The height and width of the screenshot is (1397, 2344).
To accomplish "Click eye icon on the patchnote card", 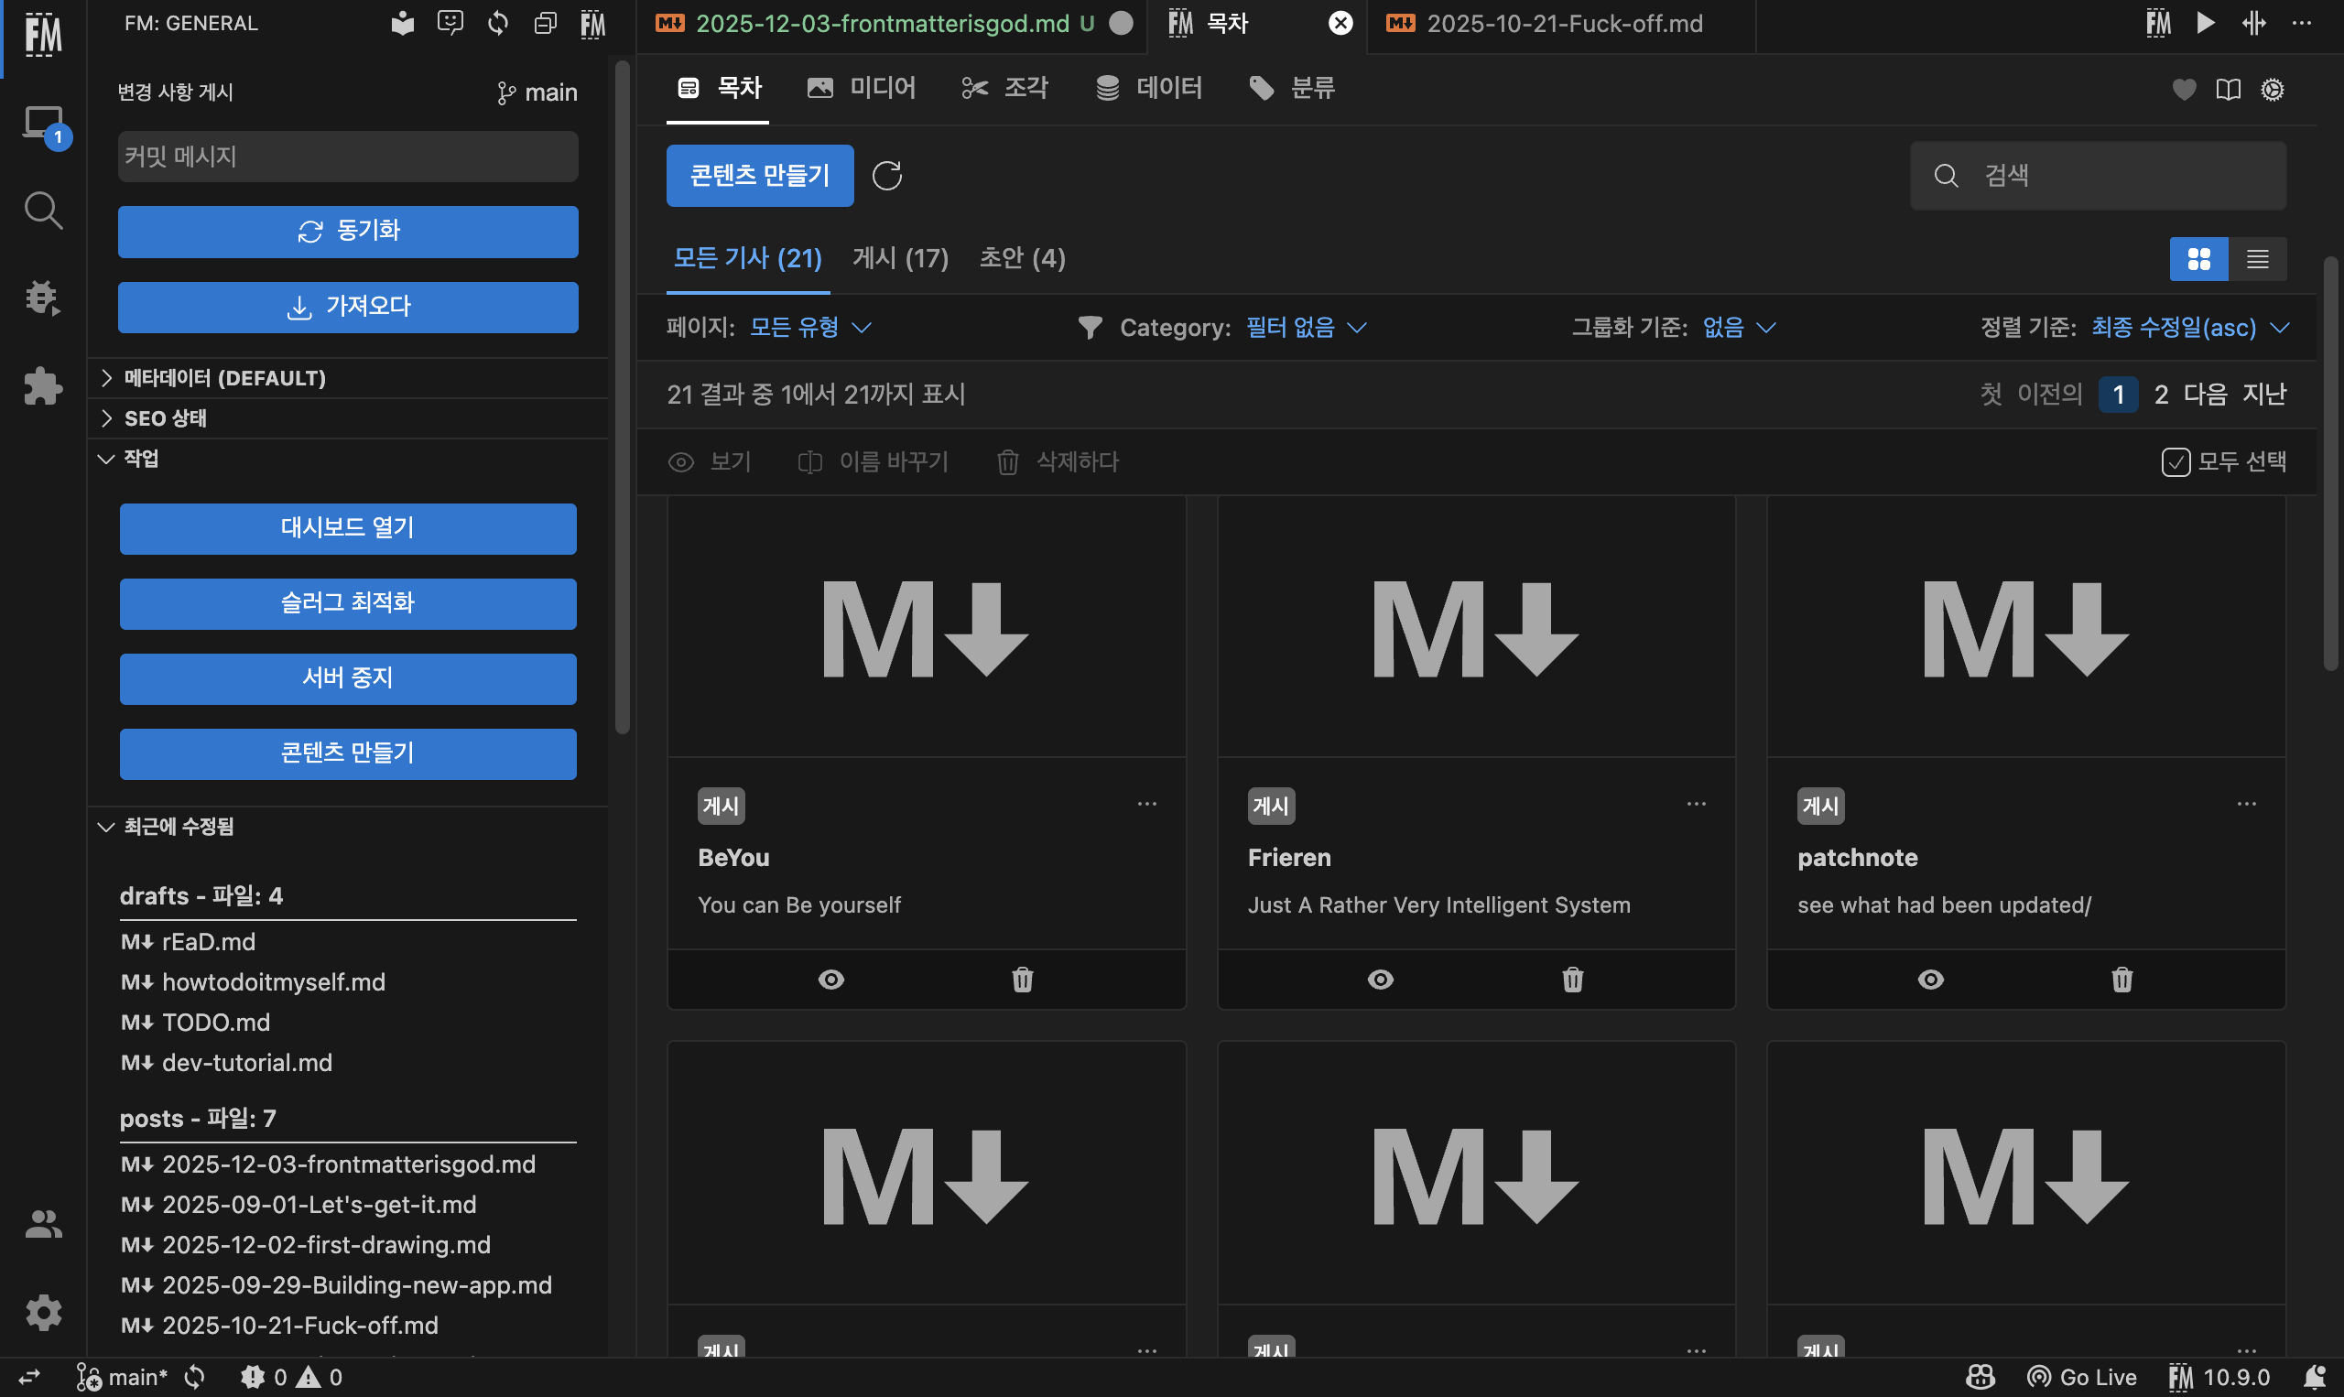I will 1930,979.
